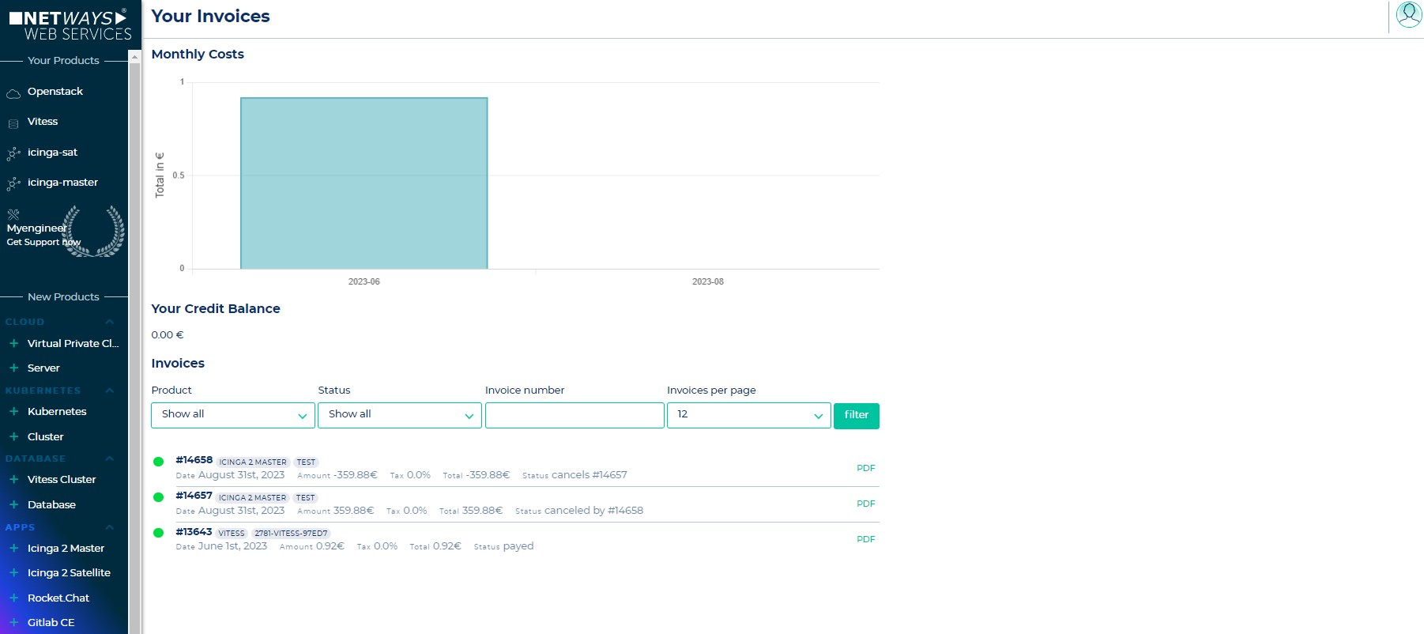Click the icinga-master node icon

click(x=13, y=183)
